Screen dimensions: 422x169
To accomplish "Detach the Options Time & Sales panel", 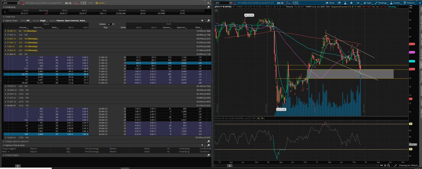I will [x=208, y=145].
